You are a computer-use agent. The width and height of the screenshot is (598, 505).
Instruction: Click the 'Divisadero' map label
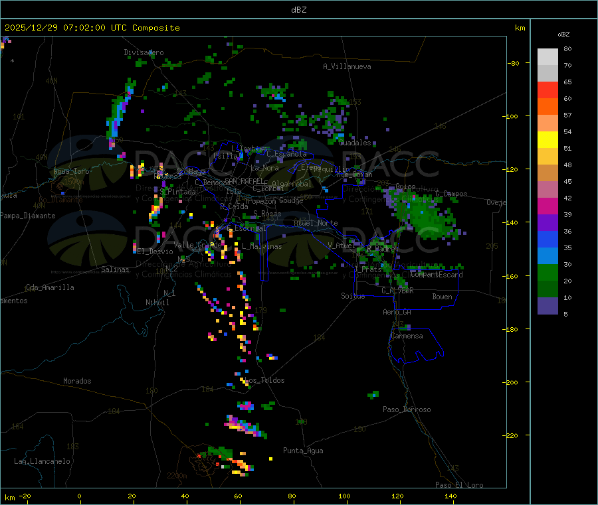144,52
